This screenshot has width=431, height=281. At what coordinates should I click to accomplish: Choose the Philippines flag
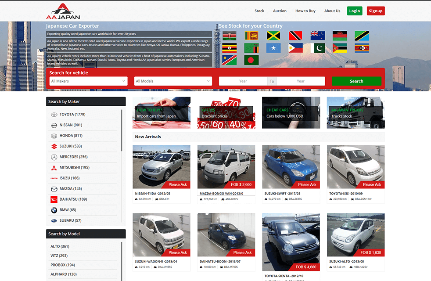pos(295,48)
